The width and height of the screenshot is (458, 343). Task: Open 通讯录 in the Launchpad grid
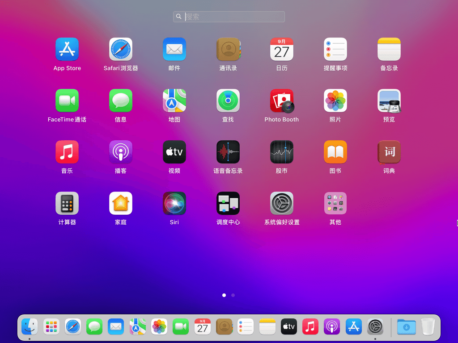point(228,49)
